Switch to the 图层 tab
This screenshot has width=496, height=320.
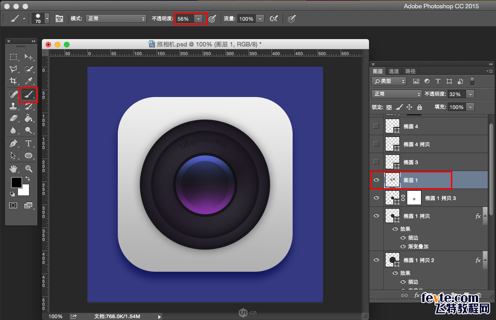[x=378, y=71]
